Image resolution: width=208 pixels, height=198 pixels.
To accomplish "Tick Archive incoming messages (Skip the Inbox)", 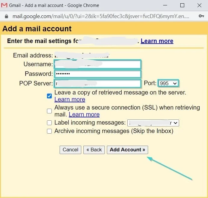I will 49,131.
